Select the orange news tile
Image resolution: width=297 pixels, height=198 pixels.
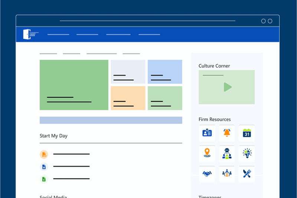[128, 98]
